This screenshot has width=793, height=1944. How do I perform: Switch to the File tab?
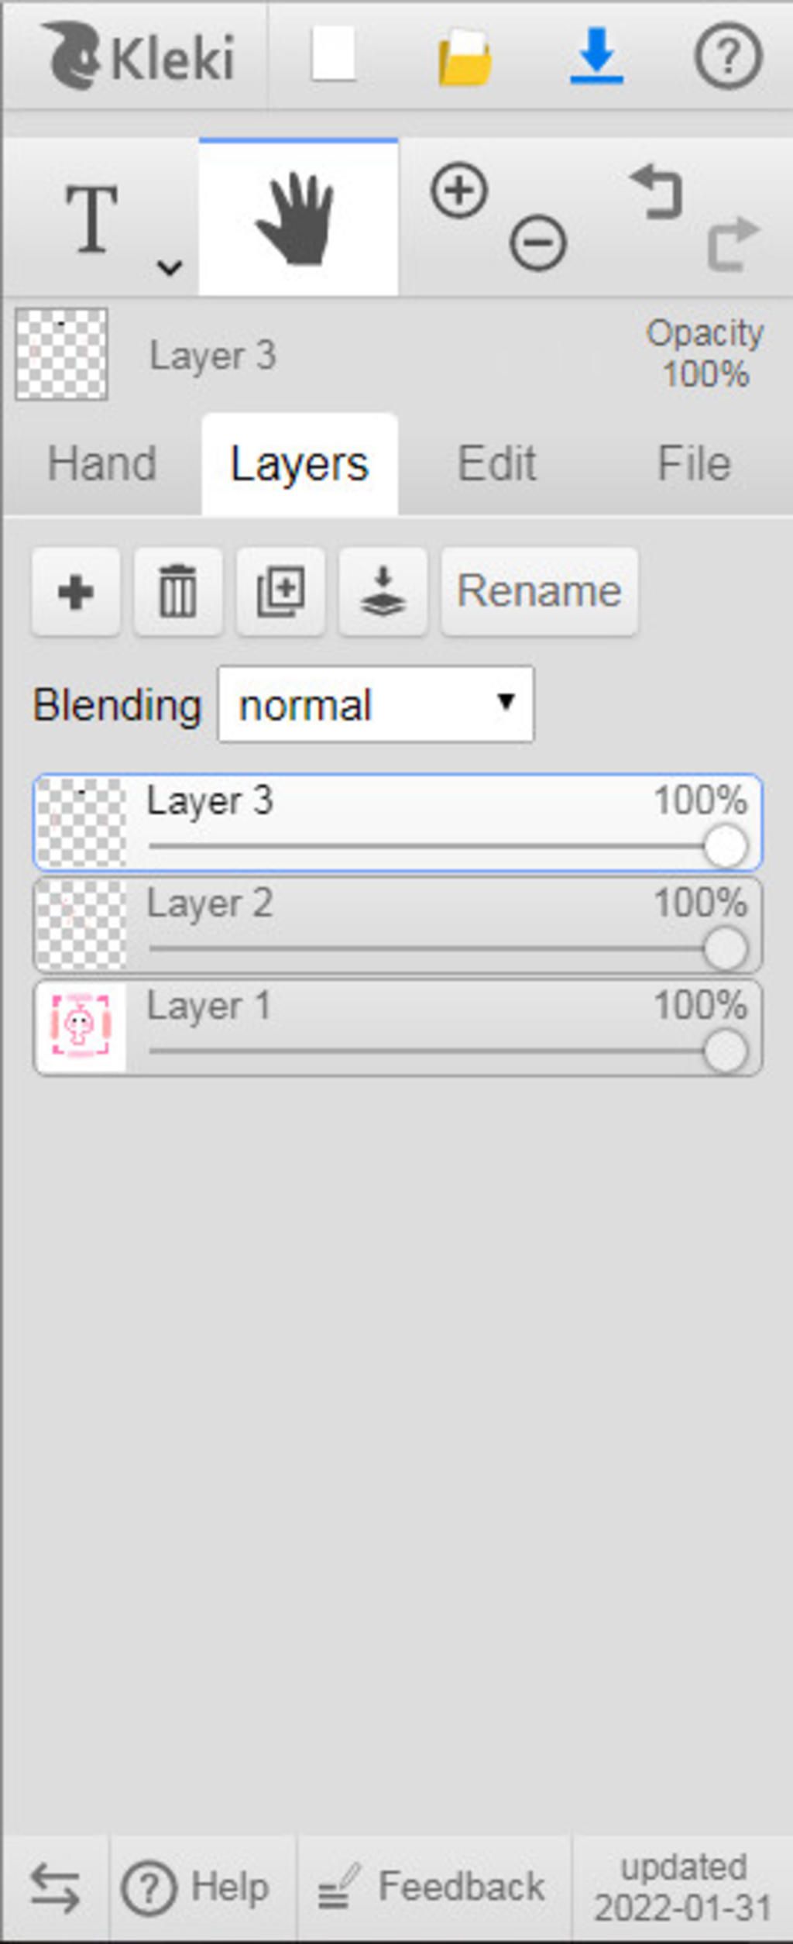694,464
